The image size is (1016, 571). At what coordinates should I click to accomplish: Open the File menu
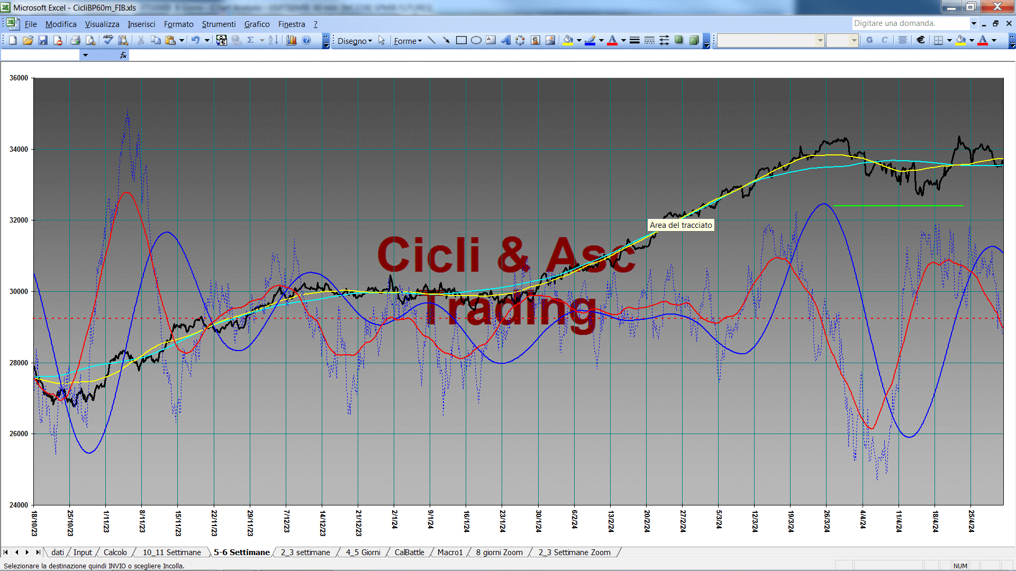(31, 24)
